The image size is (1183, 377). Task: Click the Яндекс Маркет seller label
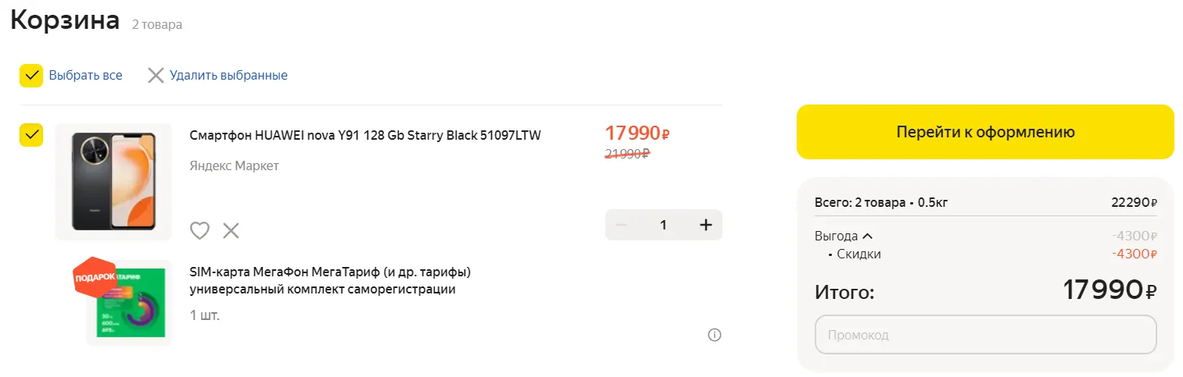point(234,165)
